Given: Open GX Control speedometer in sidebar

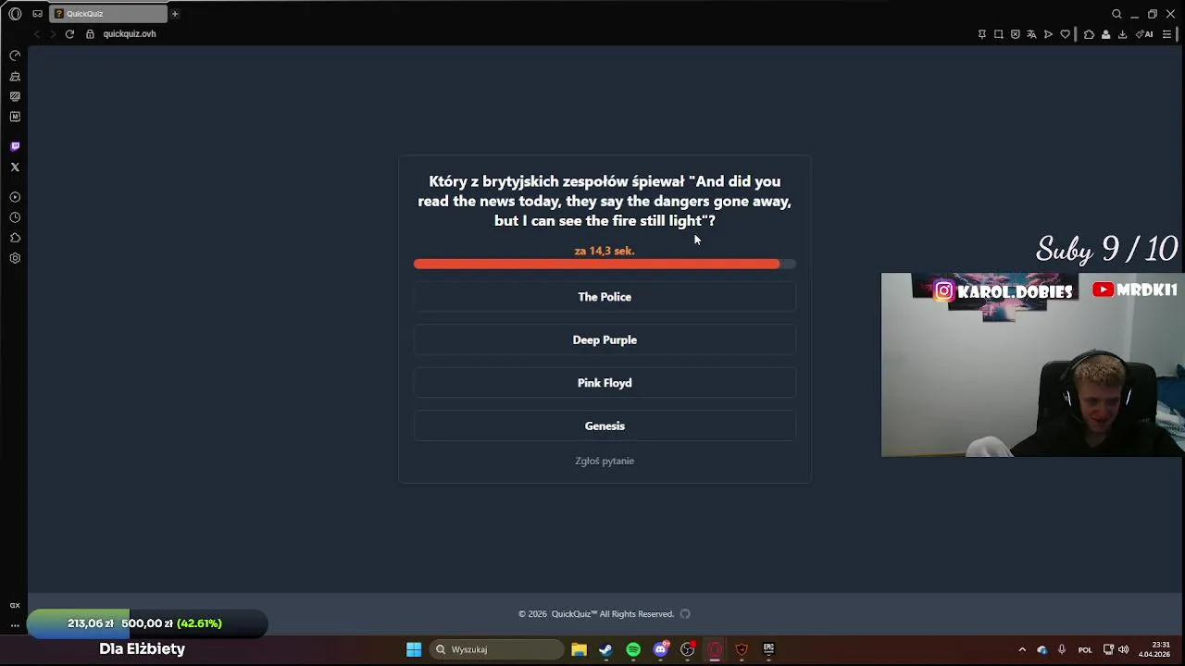Looking at the screenshot, I should (15, 55).
